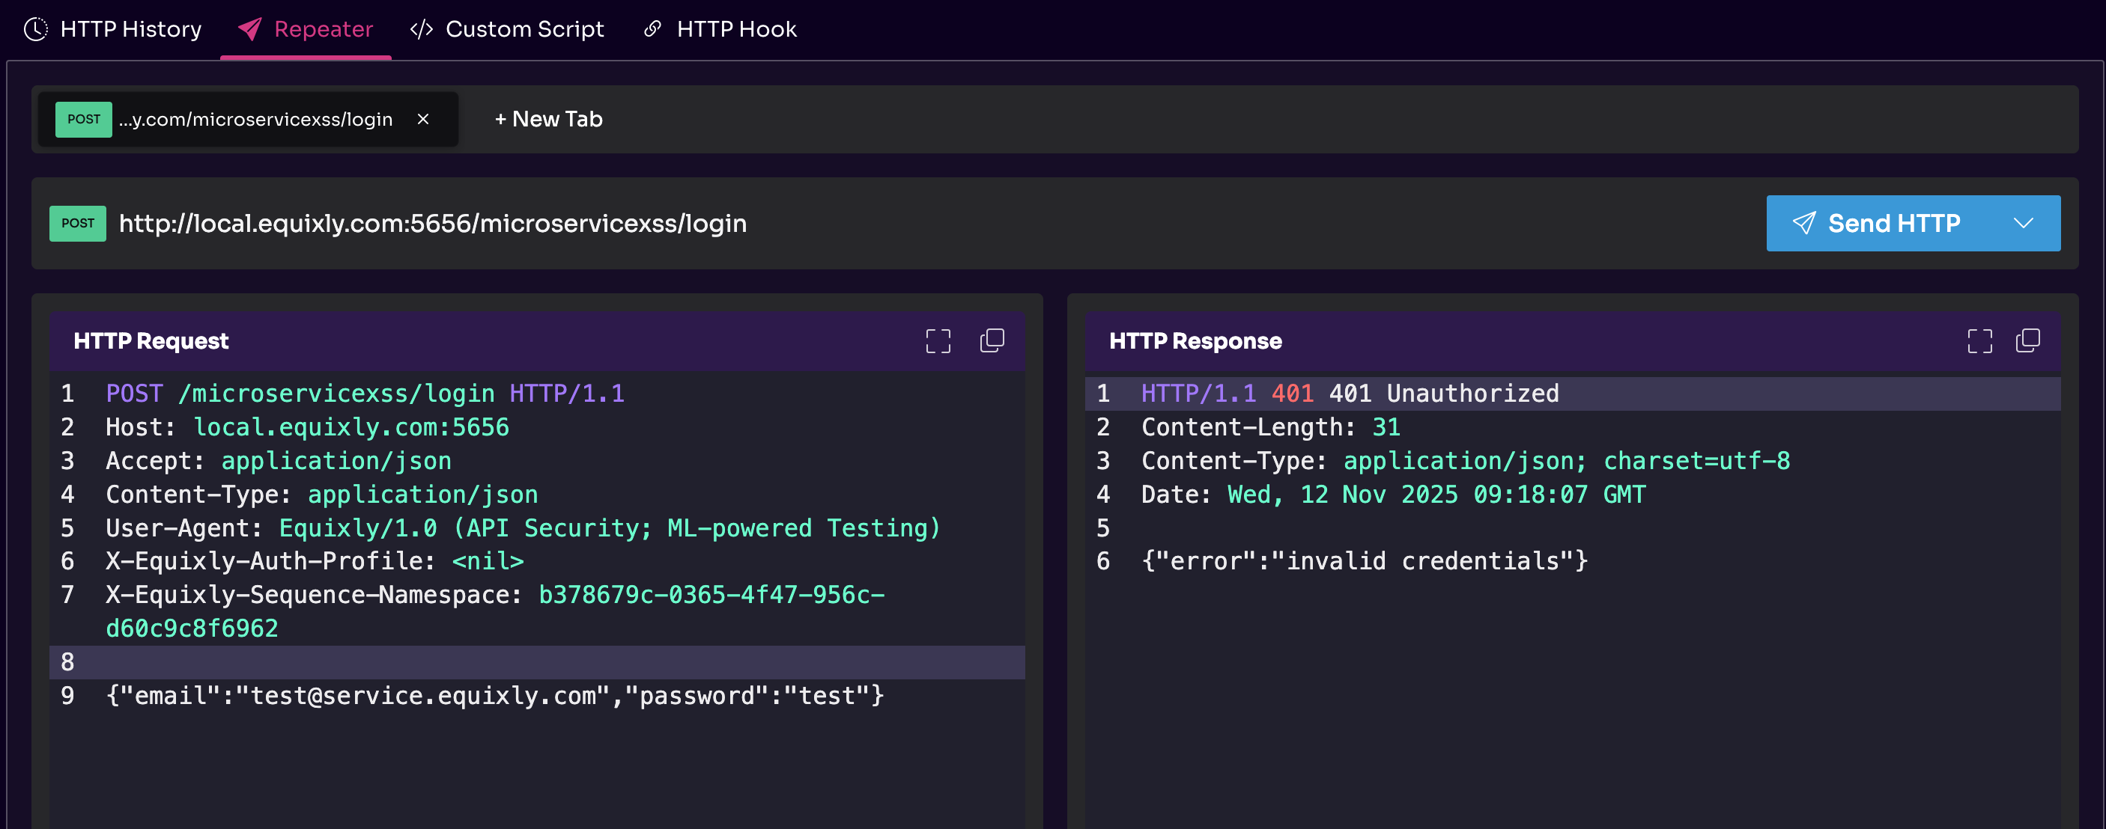Click the HTTP History clock icon

click(x=36, y=29)
